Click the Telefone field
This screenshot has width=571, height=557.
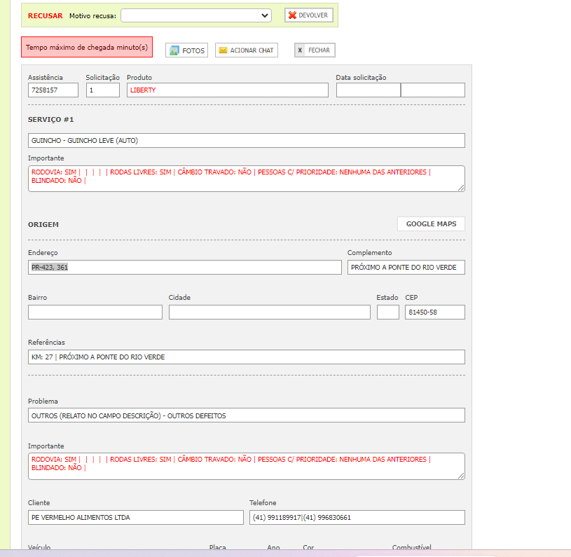357,518
